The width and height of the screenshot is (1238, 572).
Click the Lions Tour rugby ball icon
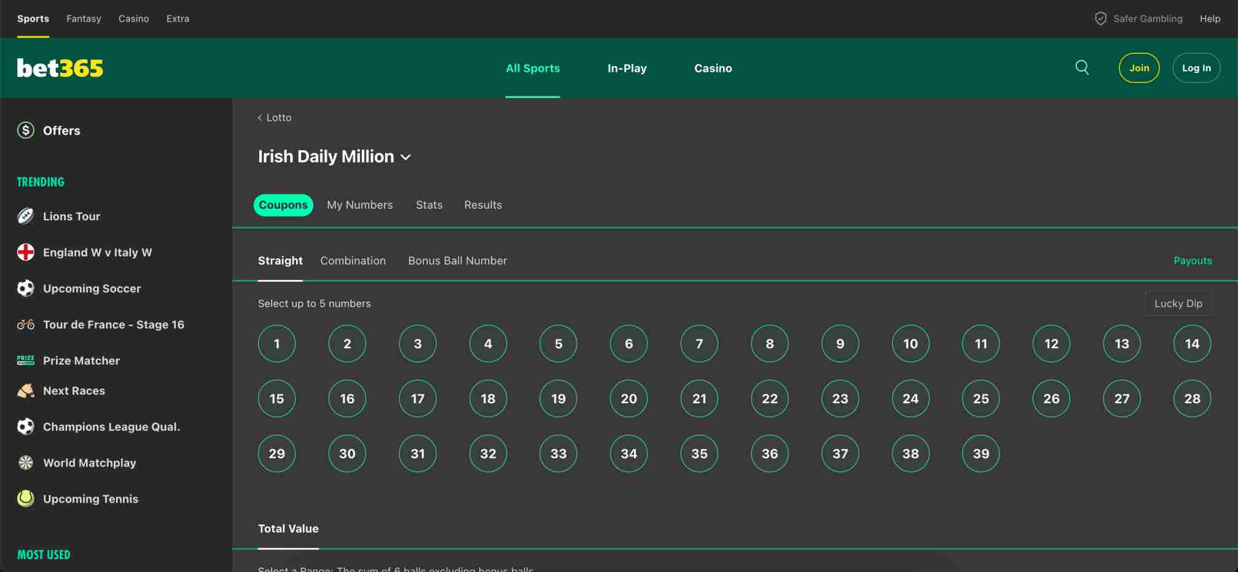26,216
